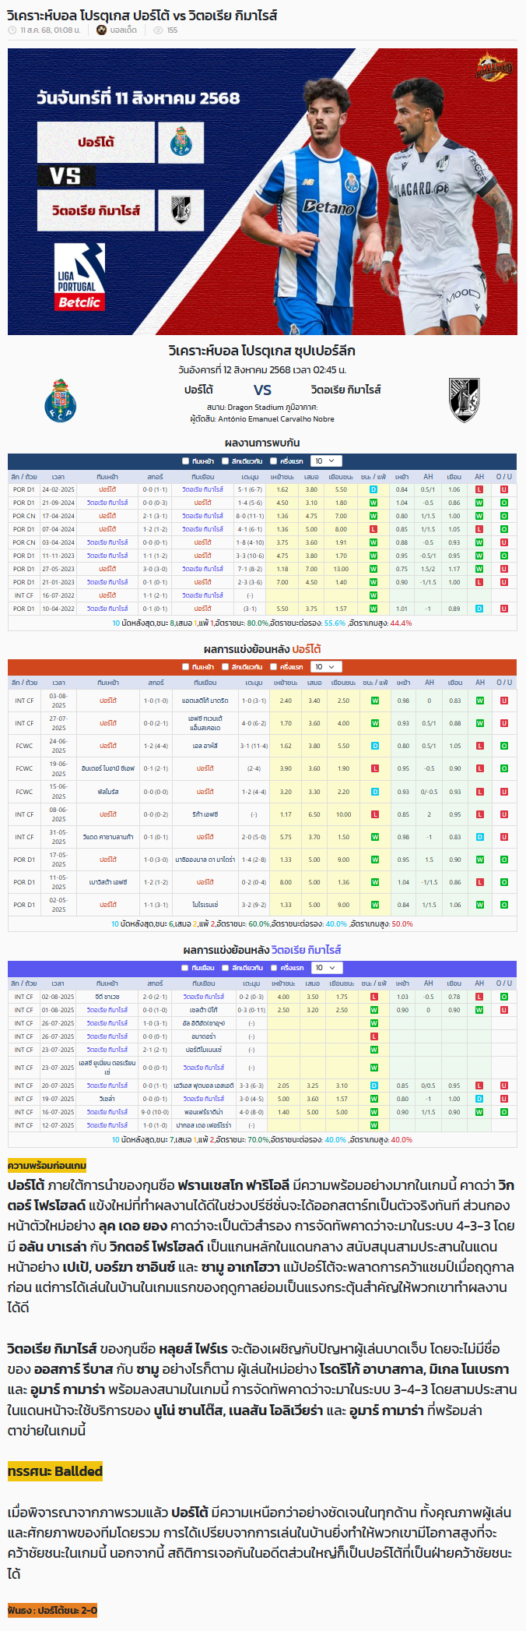
Task: Enable ทีมเหย้า checkbox in Porto results table
Action: [185, 667]
